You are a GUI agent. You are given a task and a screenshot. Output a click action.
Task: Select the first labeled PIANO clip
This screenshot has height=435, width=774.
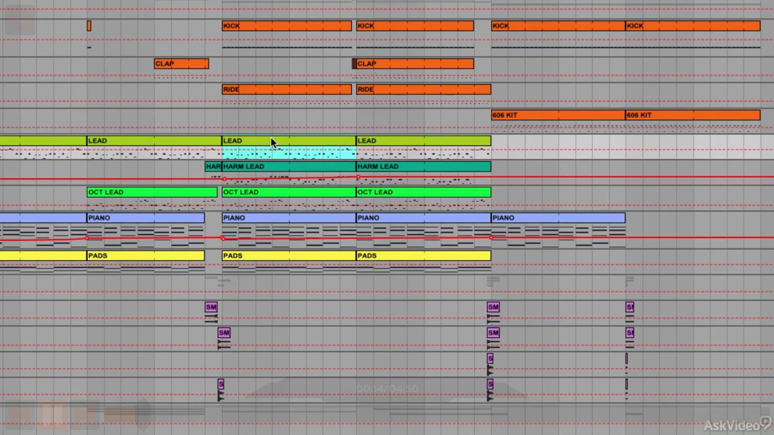pos(146,218)
